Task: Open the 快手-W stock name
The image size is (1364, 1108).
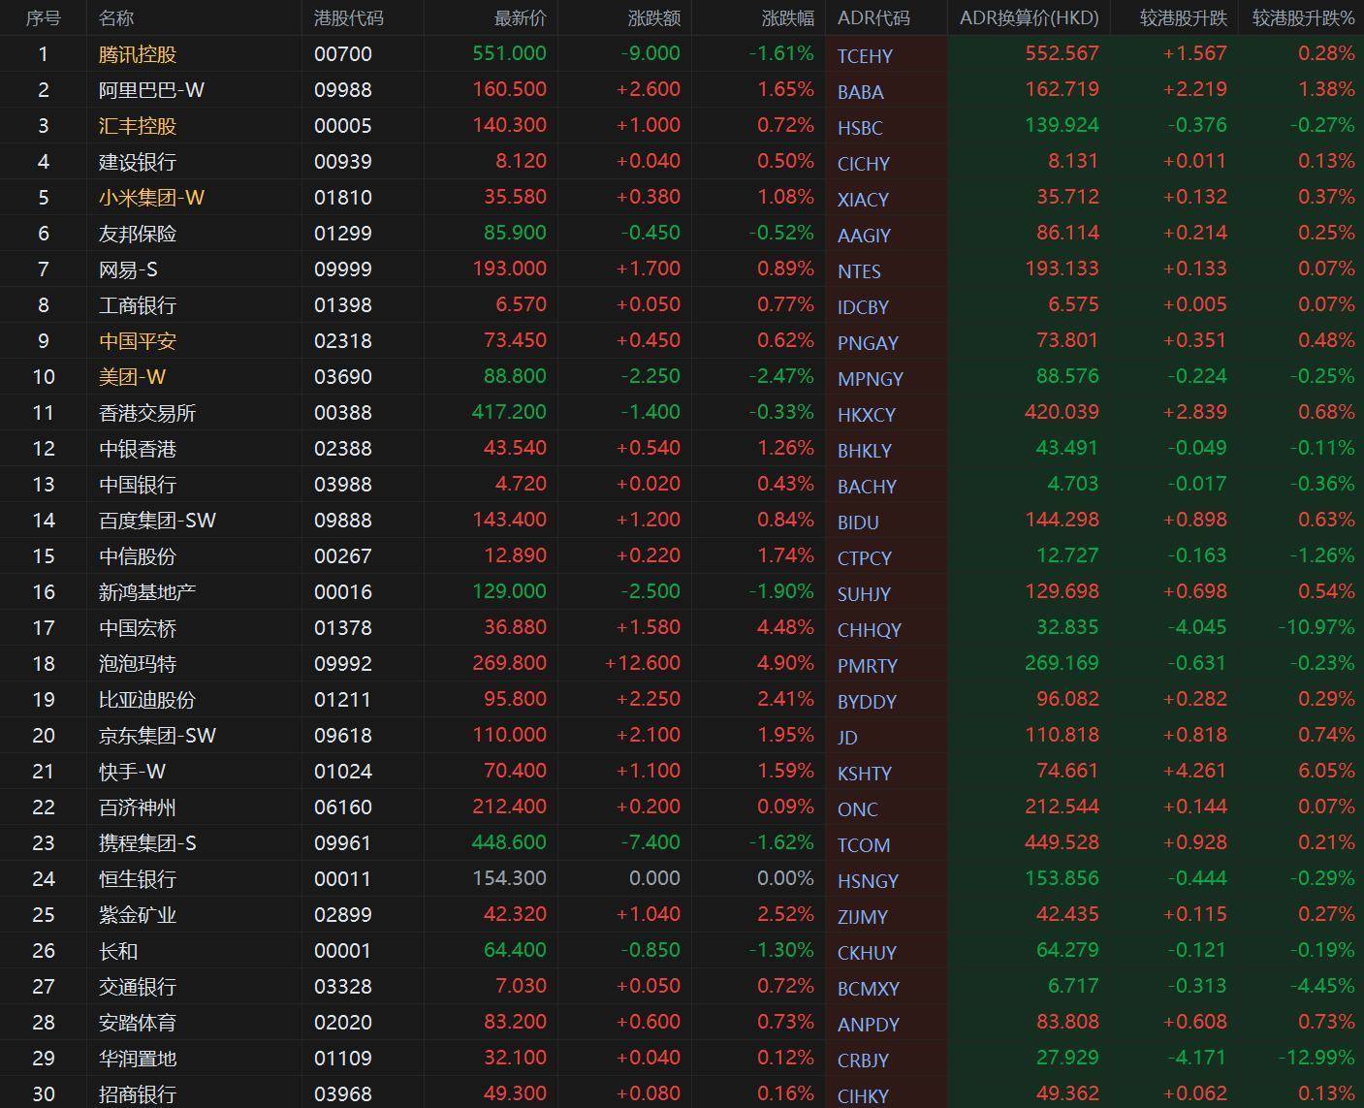Action: [132, 772]
